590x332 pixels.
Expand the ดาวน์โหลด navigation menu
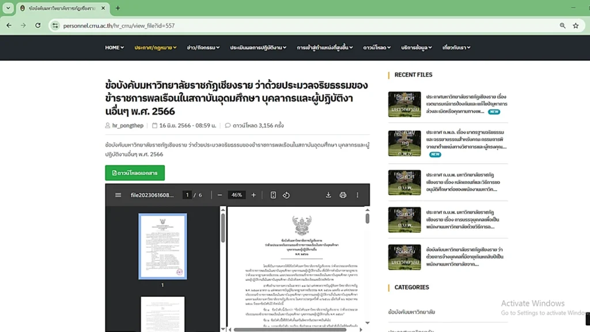coord(377,47)
